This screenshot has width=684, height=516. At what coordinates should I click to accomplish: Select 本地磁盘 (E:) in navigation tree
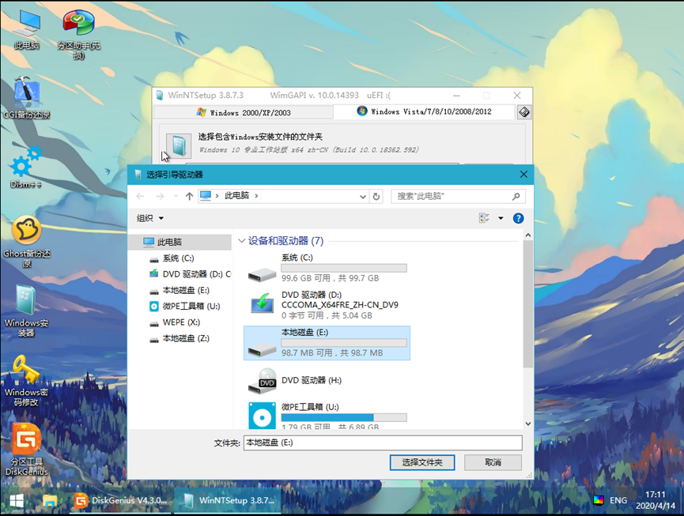pos(180,290)
